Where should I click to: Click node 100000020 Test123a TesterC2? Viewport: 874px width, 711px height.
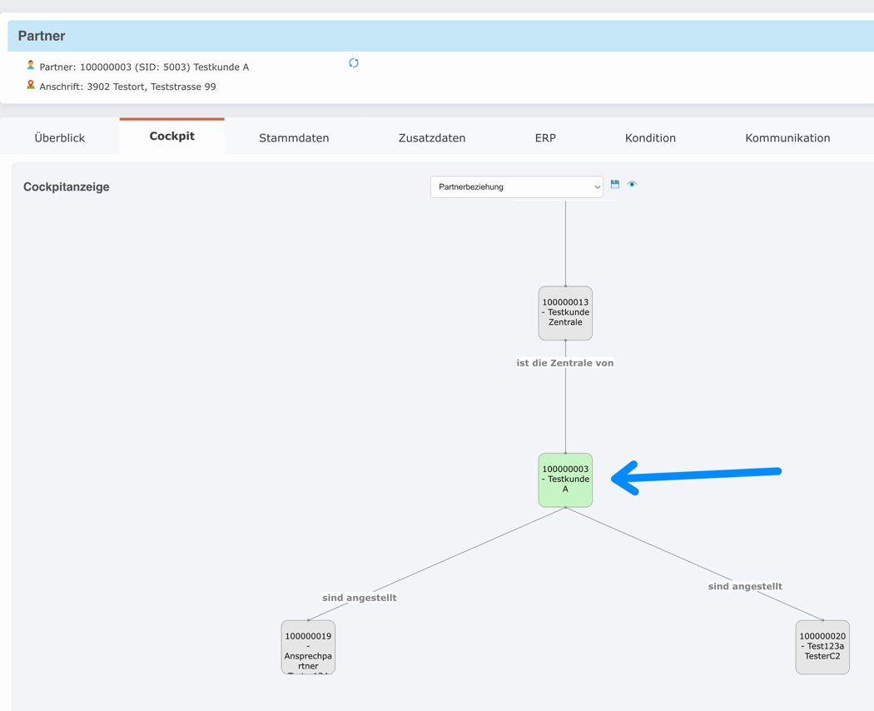tap(822, 647)
